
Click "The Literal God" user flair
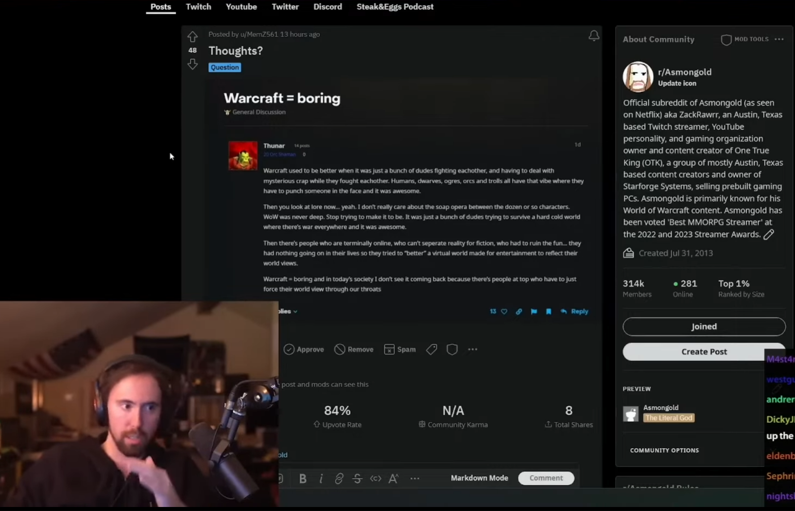[x=669, y=418]
